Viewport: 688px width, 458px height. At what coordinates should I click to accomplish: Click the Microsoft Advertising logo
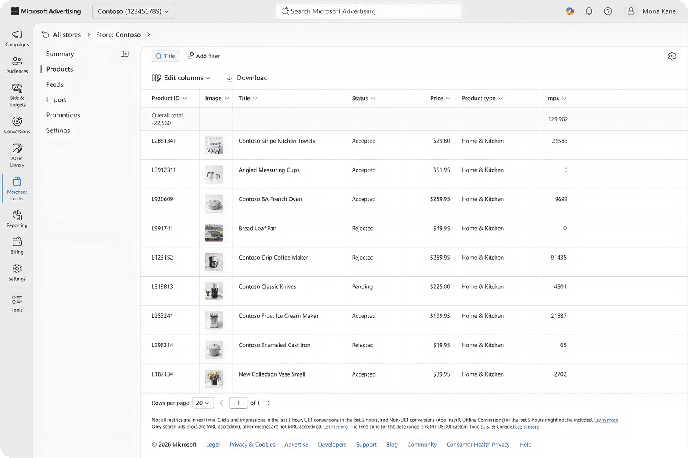(46, 11)
